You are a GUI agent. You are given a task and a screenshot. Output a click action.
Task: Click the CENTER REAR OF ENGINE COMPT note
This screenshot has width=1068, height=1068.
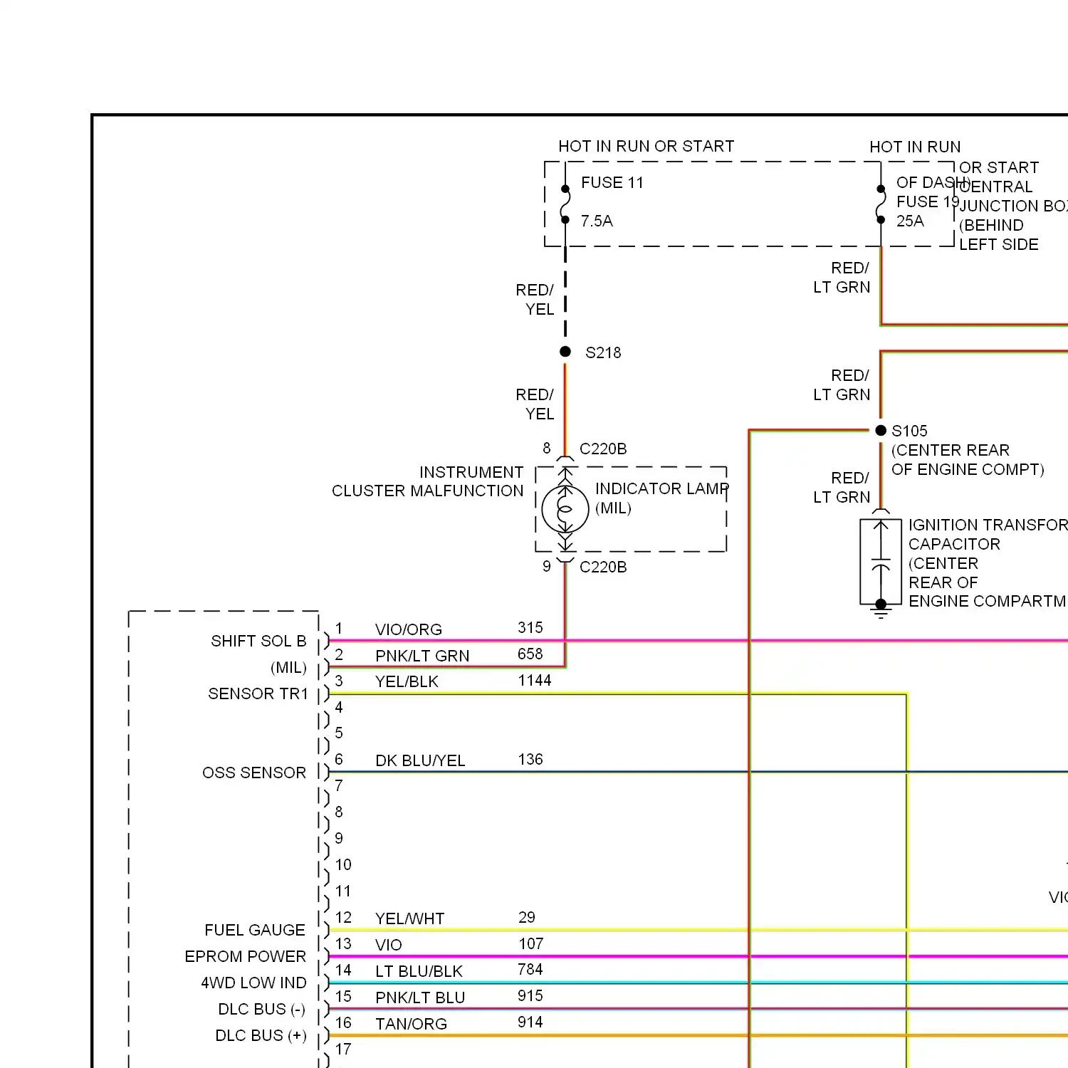click(968, 460)
